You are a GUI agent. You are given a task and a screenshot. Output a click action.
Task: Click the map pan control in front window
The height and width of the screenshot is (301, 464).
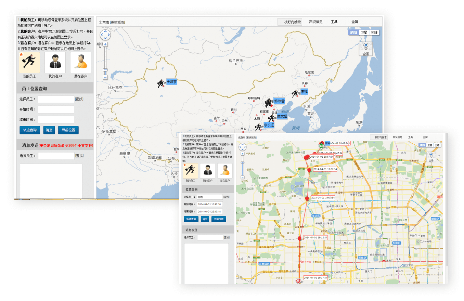[242, 147]
